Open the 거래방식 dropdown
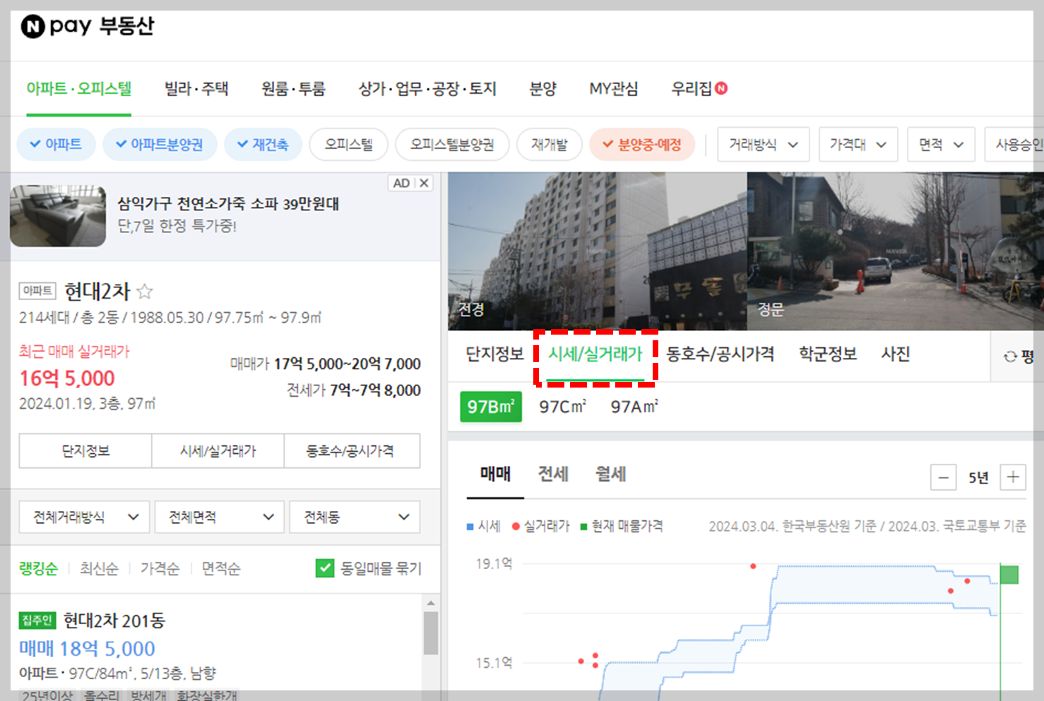Image resolution: width=1044 pixels, height=701 pixels. coord(764,144)
